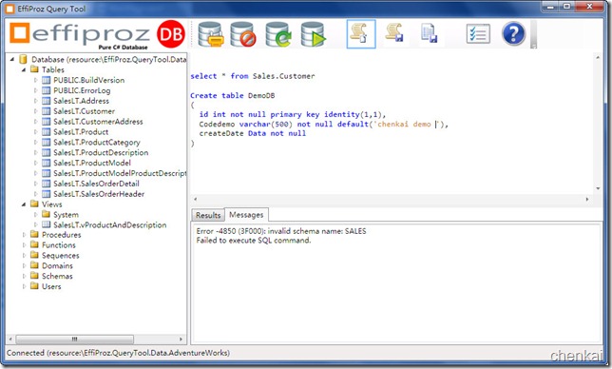Click the toolbar overflow arrow

click(533, 46)
